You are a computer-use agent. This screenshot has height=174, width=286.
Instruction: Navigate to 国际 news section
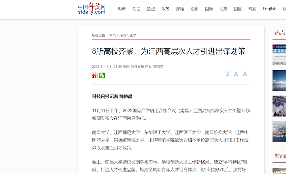pyautogui.click(x=209, y=9)
